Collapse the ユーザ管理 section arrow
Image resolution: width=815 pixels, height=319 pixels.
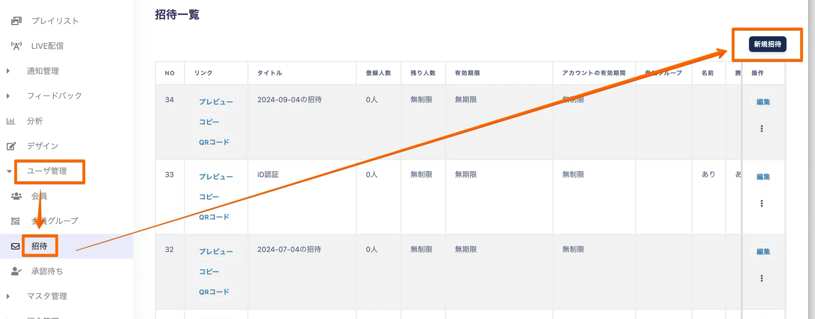coord(9,171)
